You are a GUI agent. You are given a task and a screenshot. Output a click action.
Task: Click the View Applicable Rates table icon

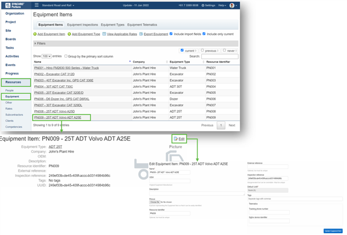pos(104,34)
